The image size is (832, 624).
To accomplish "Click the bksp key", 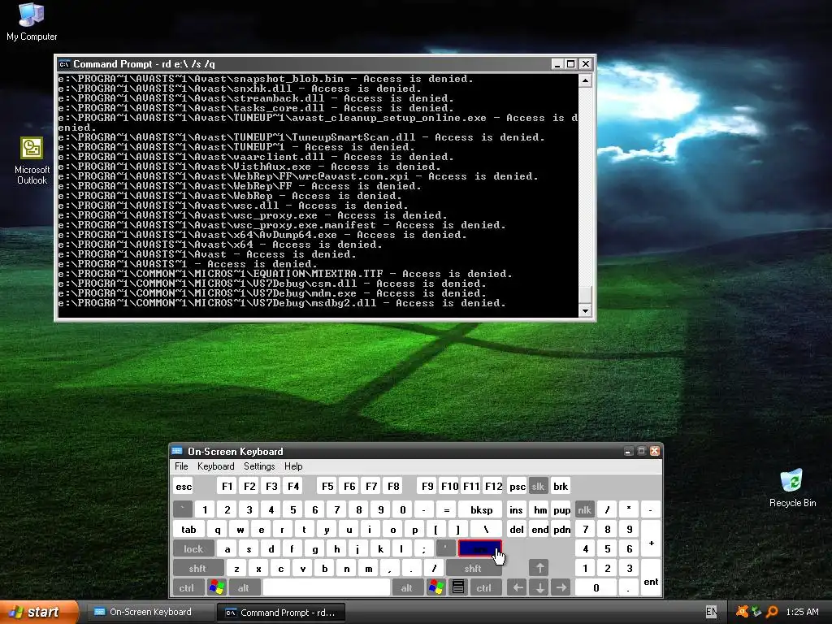I will pos(481,509).
